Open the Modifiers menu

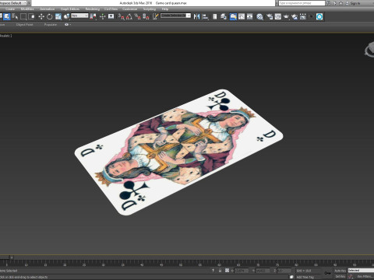click(27, 9)
